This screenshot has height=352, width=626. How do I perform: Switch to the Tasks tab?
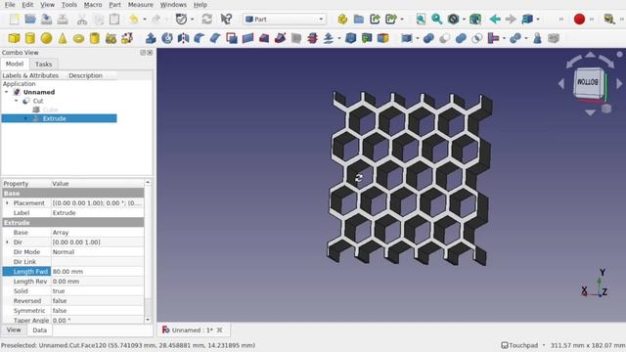coord(43,64)
